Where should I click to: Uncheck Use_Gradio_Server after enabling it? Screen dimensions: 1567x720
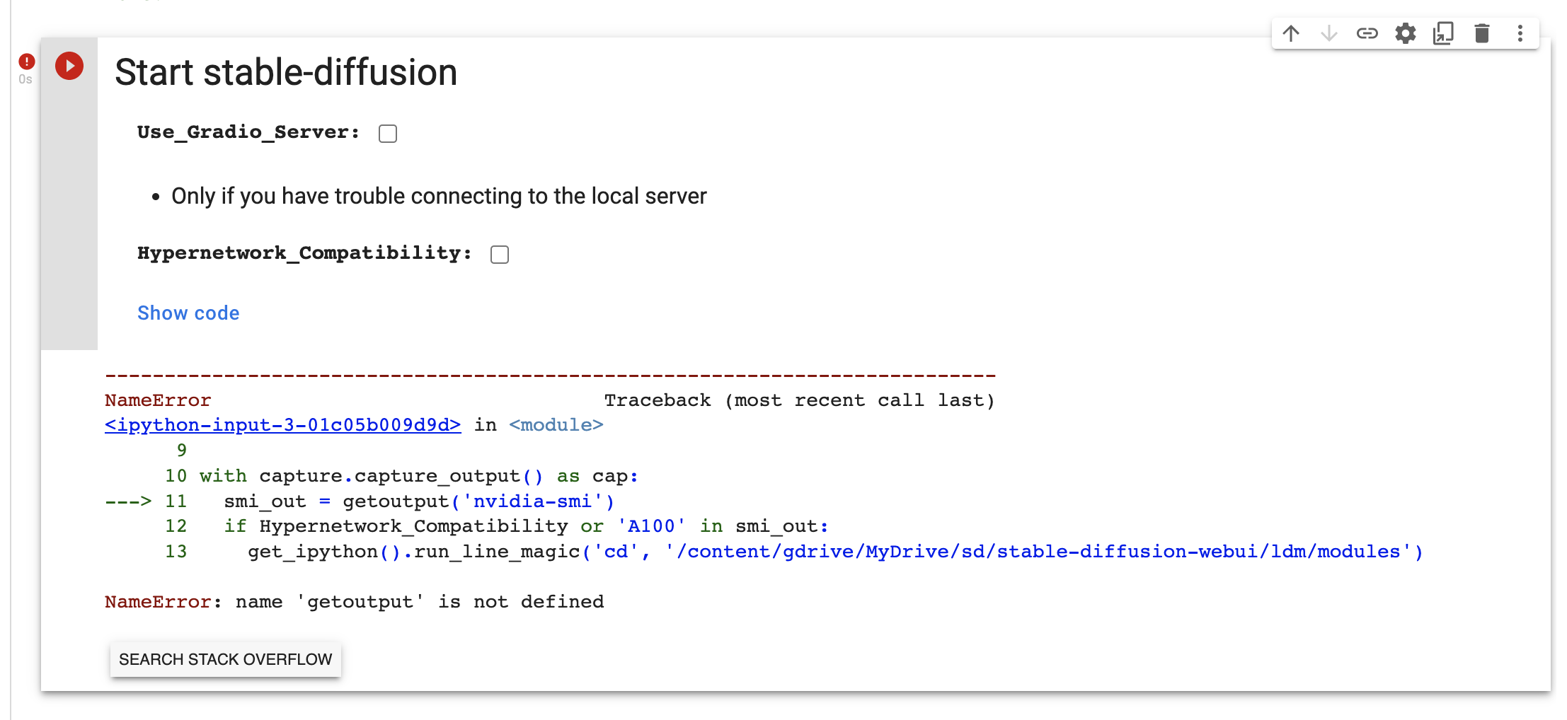click(387, 133)
